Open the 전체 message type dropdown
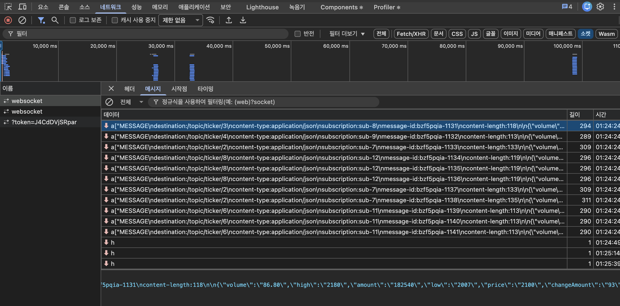The image size is (620, 306). (x=131, y=102)
